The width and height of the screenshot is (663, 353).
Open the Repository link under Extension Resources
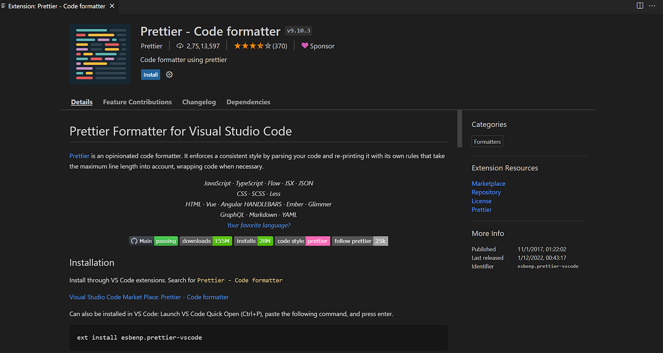pos(486,192)
